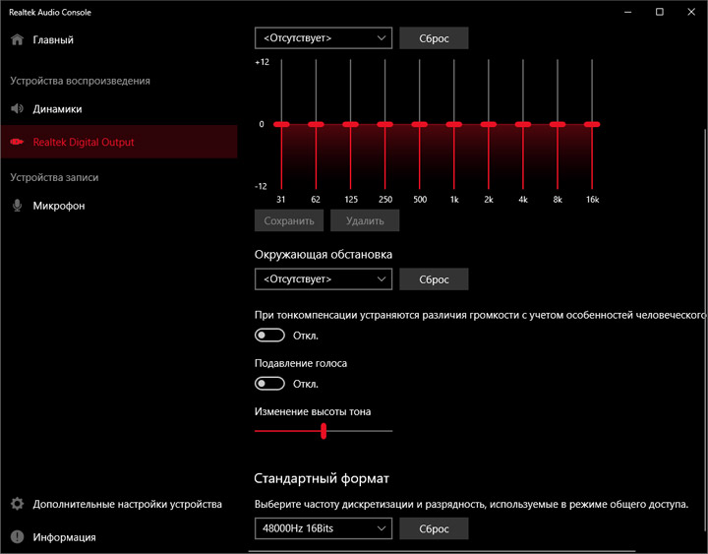Click the 500 Hz equalizer slider handle

pos(420,124)
